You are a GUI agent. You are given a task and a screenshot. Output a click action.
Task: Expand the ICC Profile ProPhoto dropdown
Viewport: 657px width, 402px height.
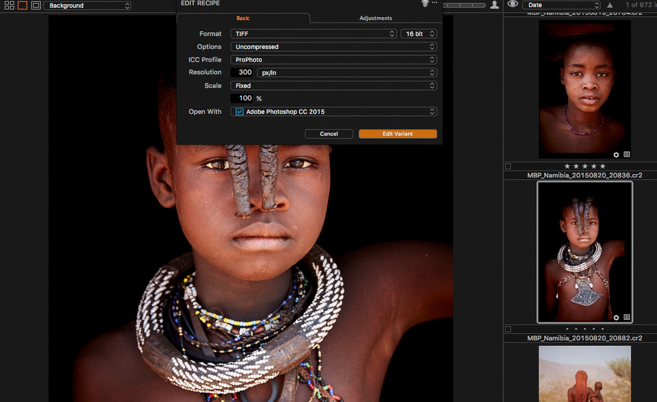tap(334, 59)
